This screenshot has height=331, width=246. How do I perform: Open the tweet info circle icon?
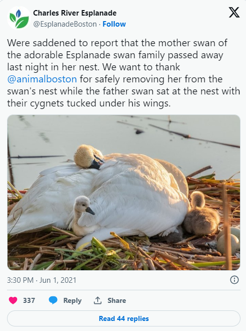tap(234, 280)
